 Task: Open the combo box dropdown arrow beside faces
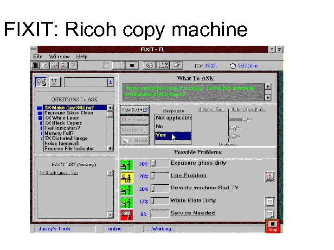pyautogui.click(x=110, y=82)
